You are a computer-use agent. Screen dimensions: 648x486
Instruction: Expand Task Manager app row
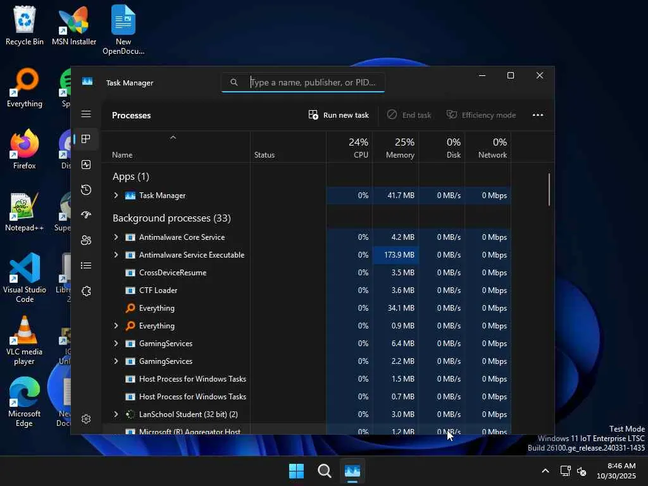click(116, 195)
